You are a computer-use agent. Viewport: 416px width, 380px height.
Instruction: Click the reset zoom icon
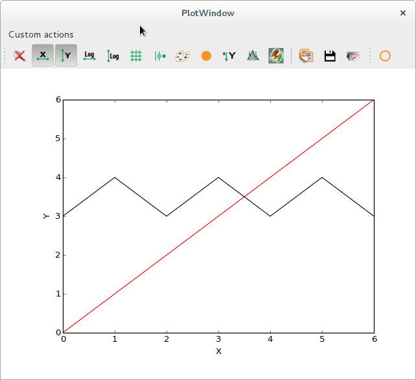[20, 56]
